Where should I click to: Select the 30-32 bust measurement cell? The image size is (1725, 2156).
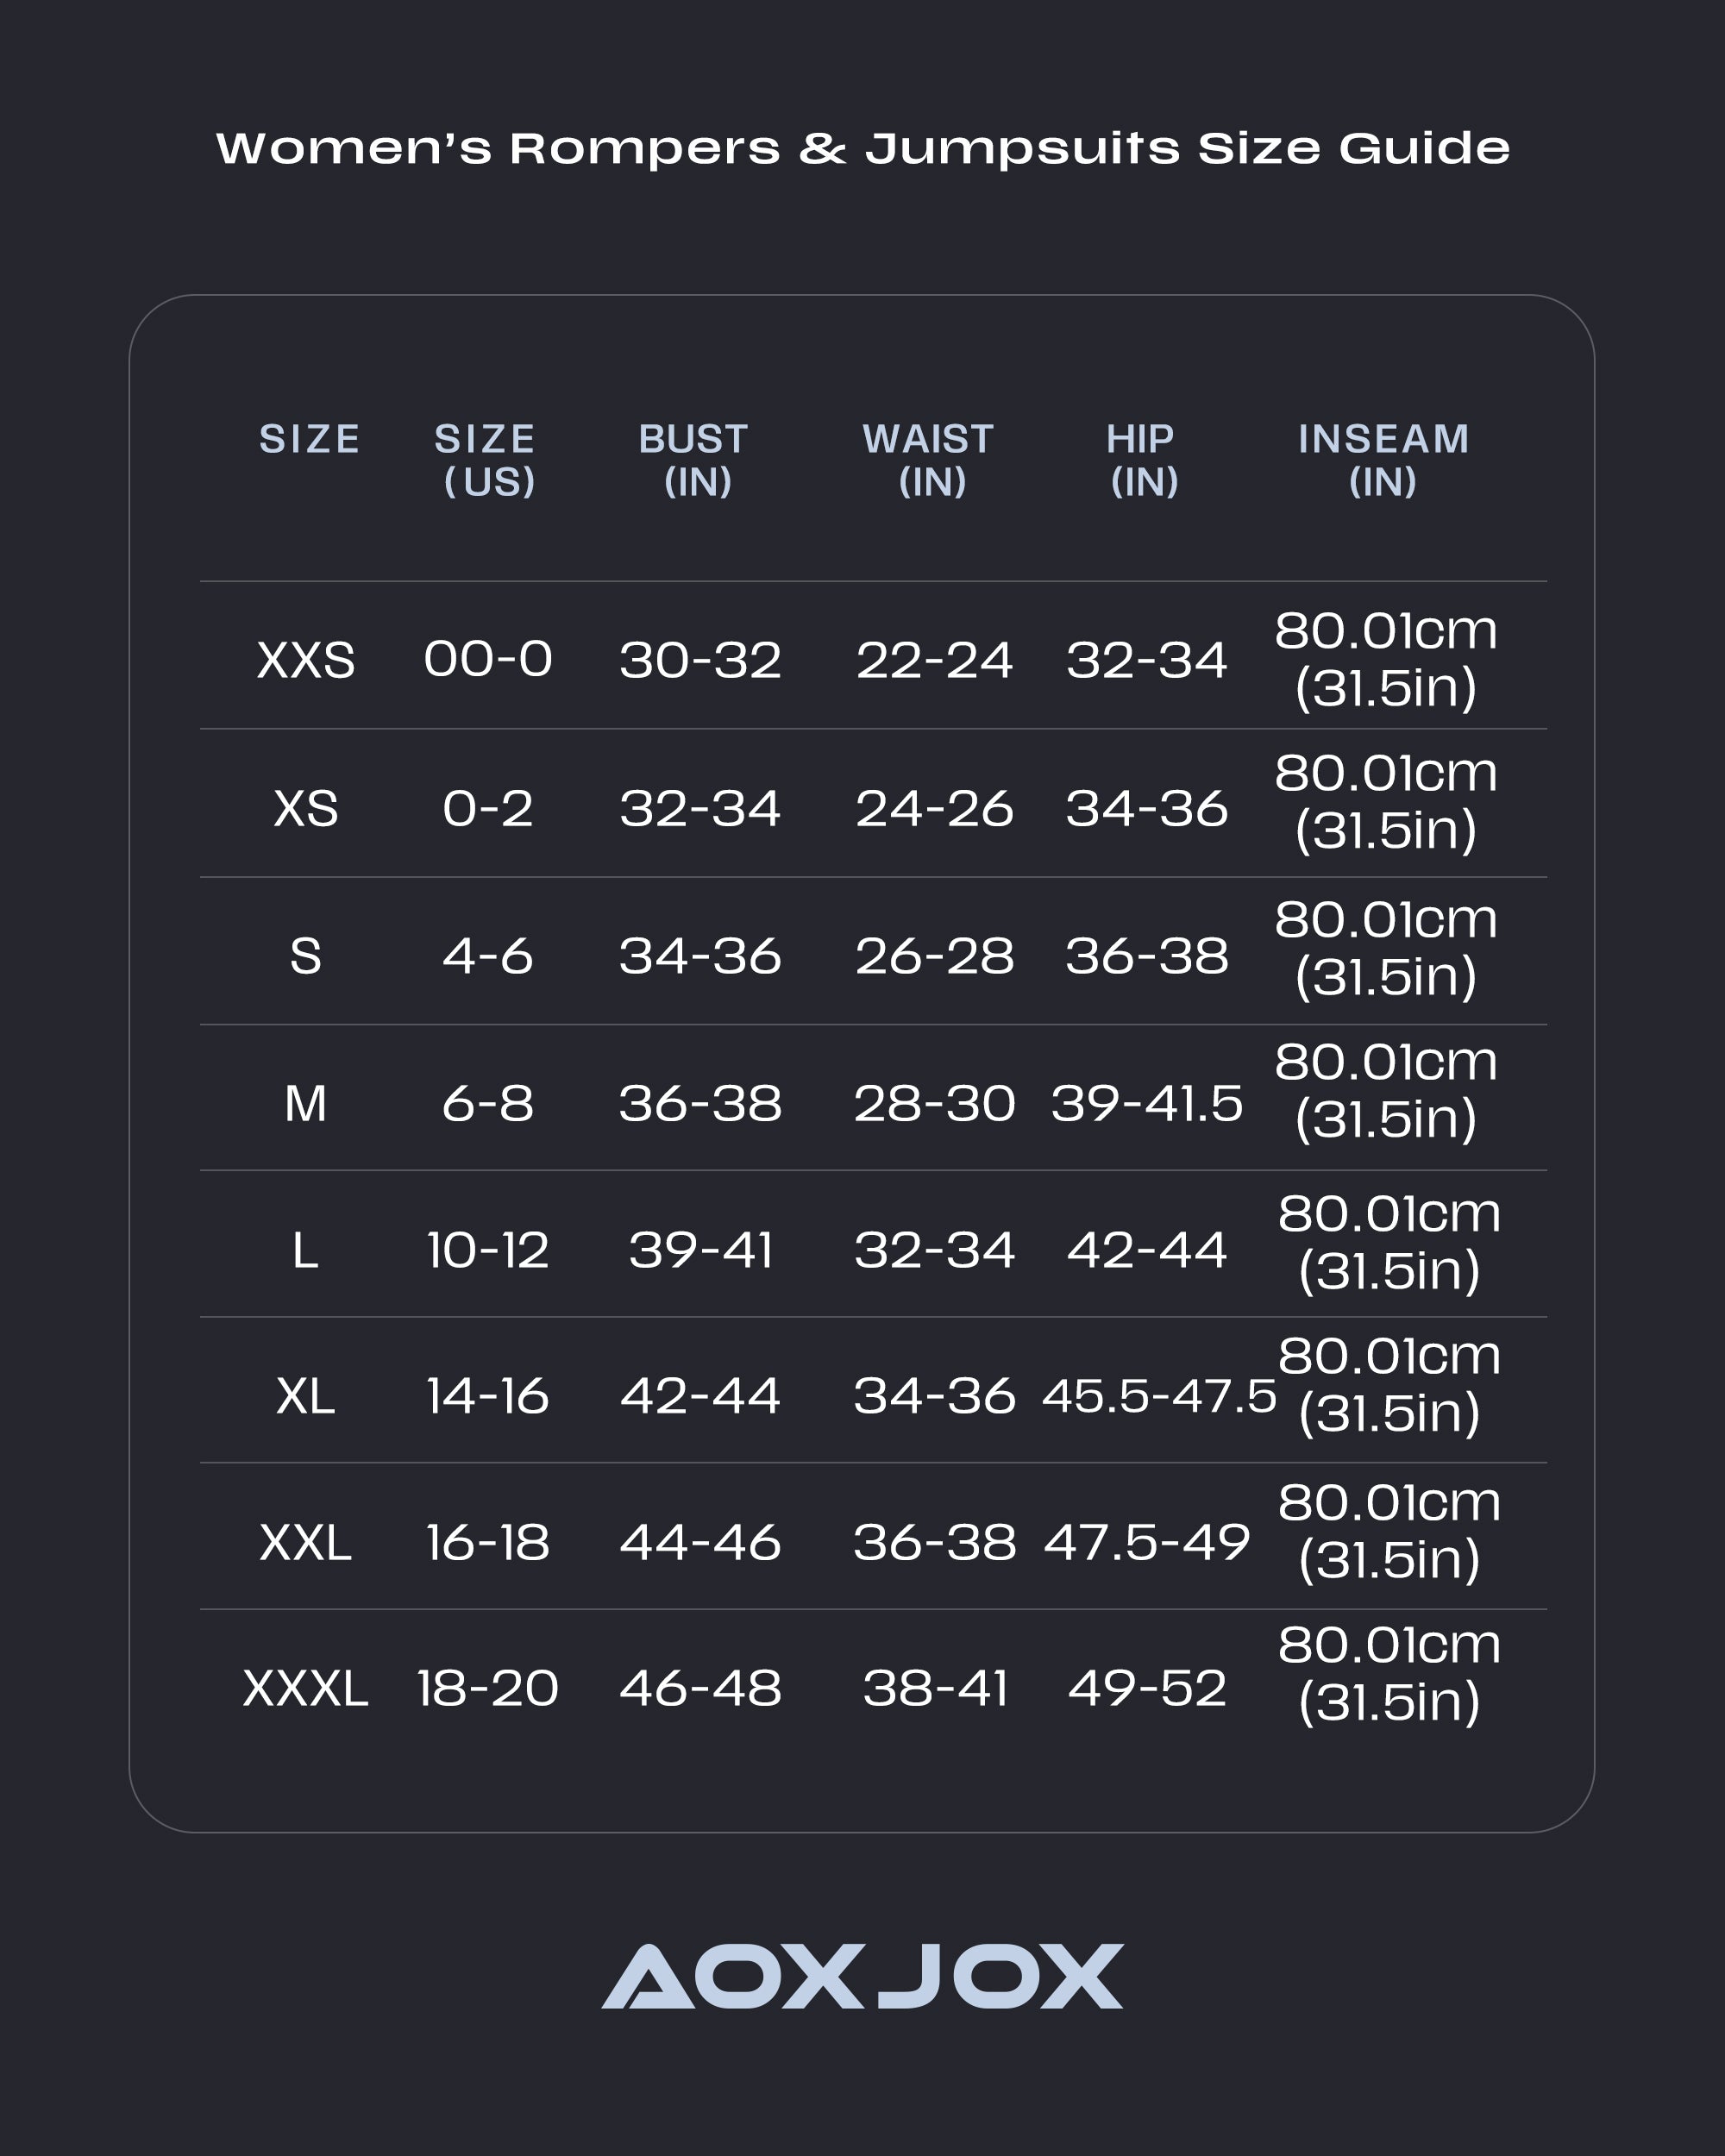700,660
